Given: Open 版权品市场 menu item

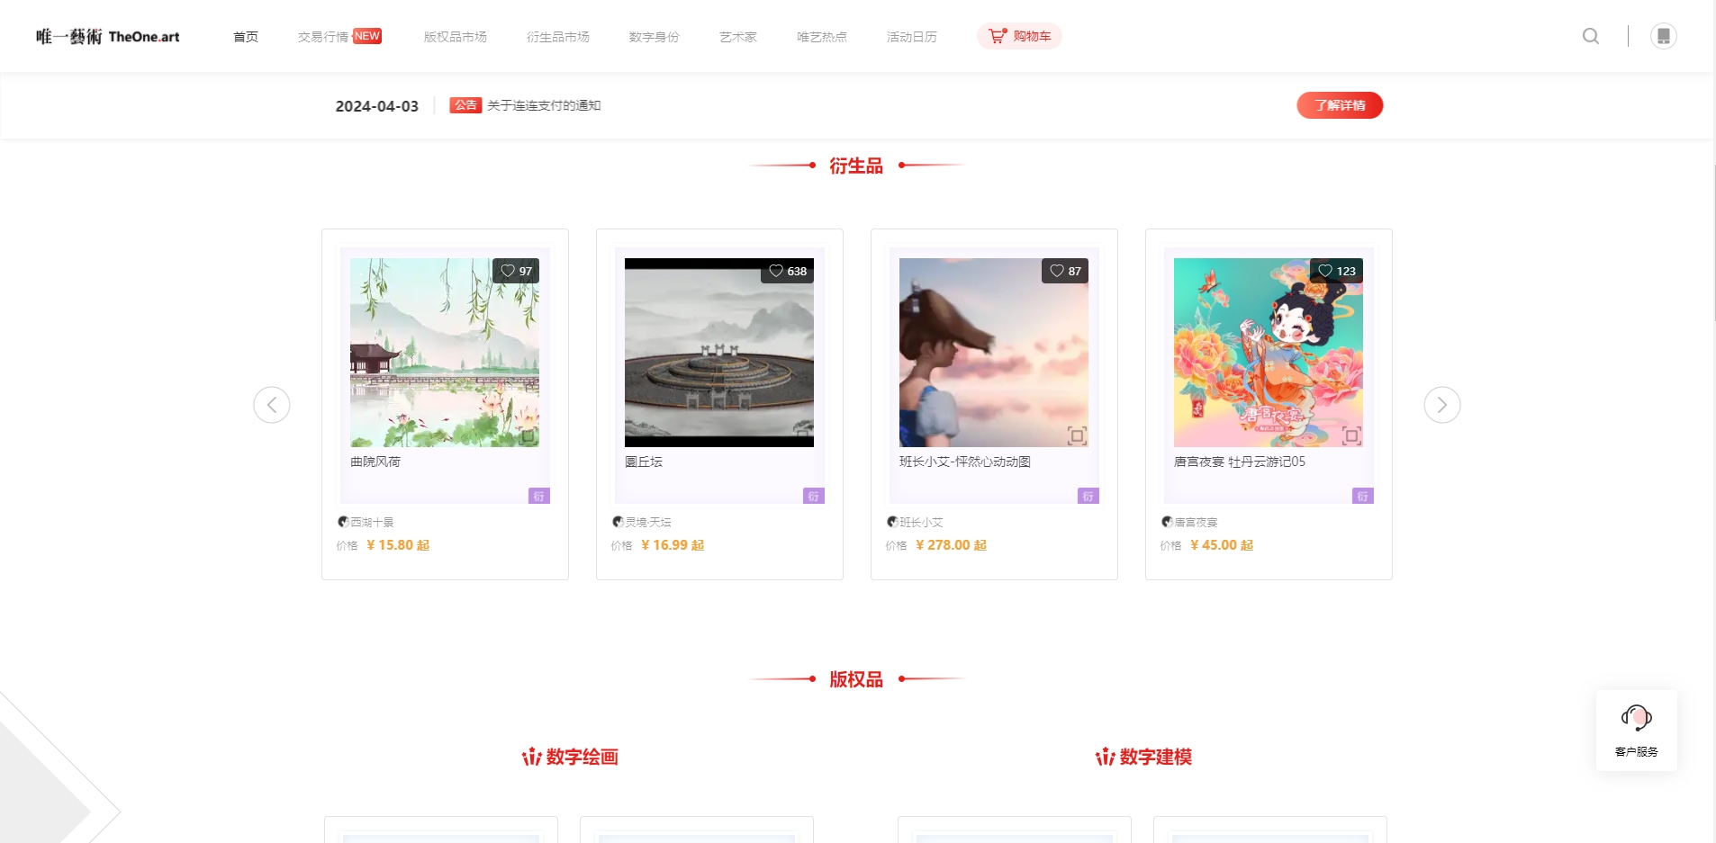Looking at the screenshot, I should (456, 37).
